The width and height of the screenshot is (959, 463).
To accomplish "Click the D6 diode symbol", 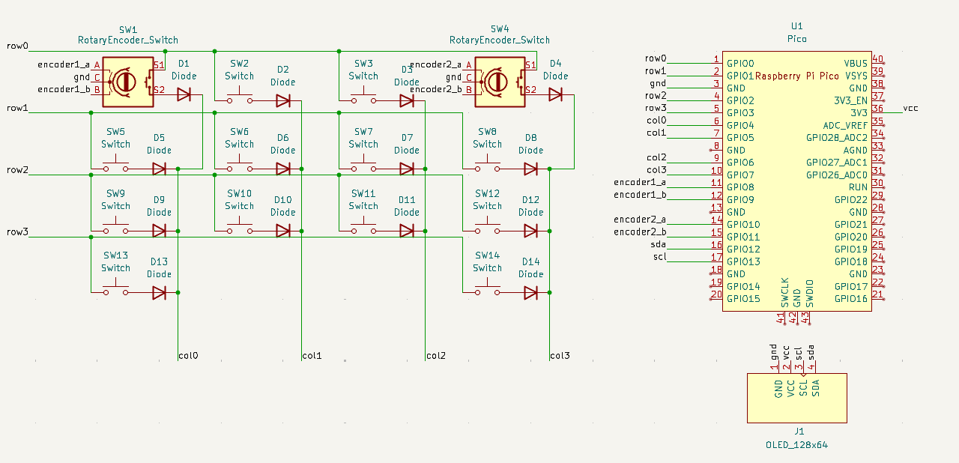I will tap(283, 169).
